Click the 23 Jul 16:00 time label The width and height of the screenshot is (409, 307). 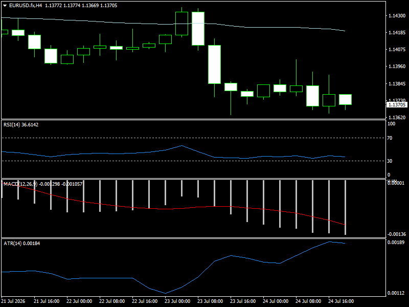[243, 301]
